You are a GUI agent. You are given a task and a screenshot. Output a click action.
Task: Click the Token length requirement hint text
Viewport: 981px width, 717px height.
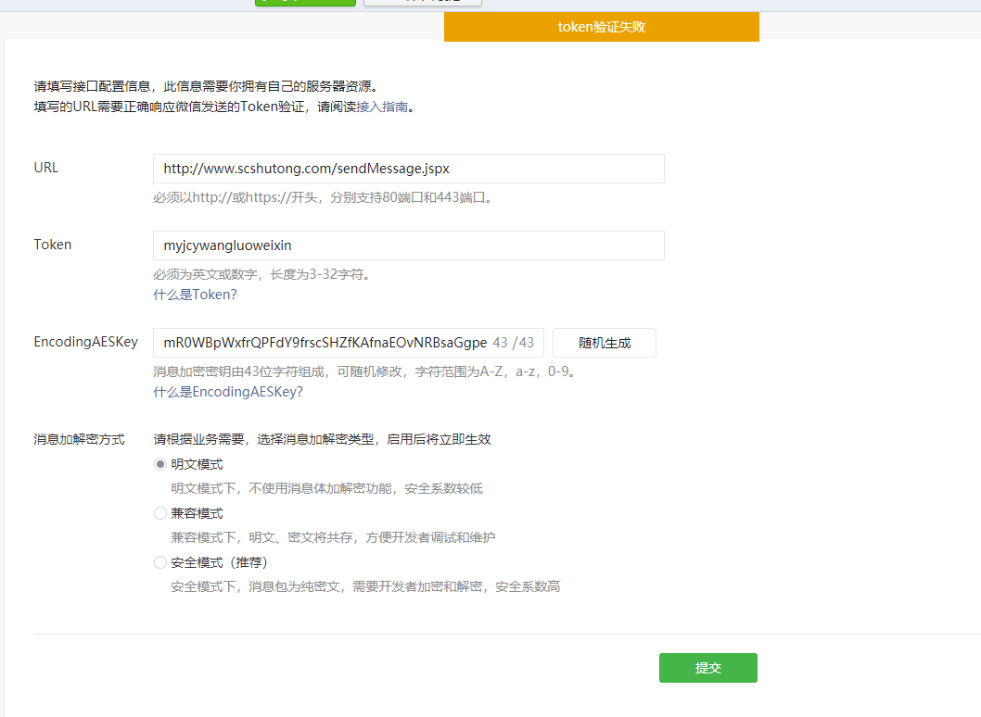pyautogui.click(x=261, y=274)
